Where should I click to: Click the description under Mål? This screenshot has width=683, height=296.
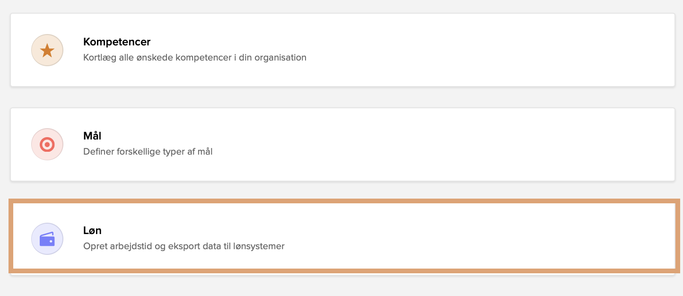tap(148, 152)
